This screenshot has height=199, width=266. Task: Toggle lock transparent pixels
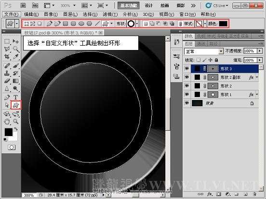tap(199, 60)
